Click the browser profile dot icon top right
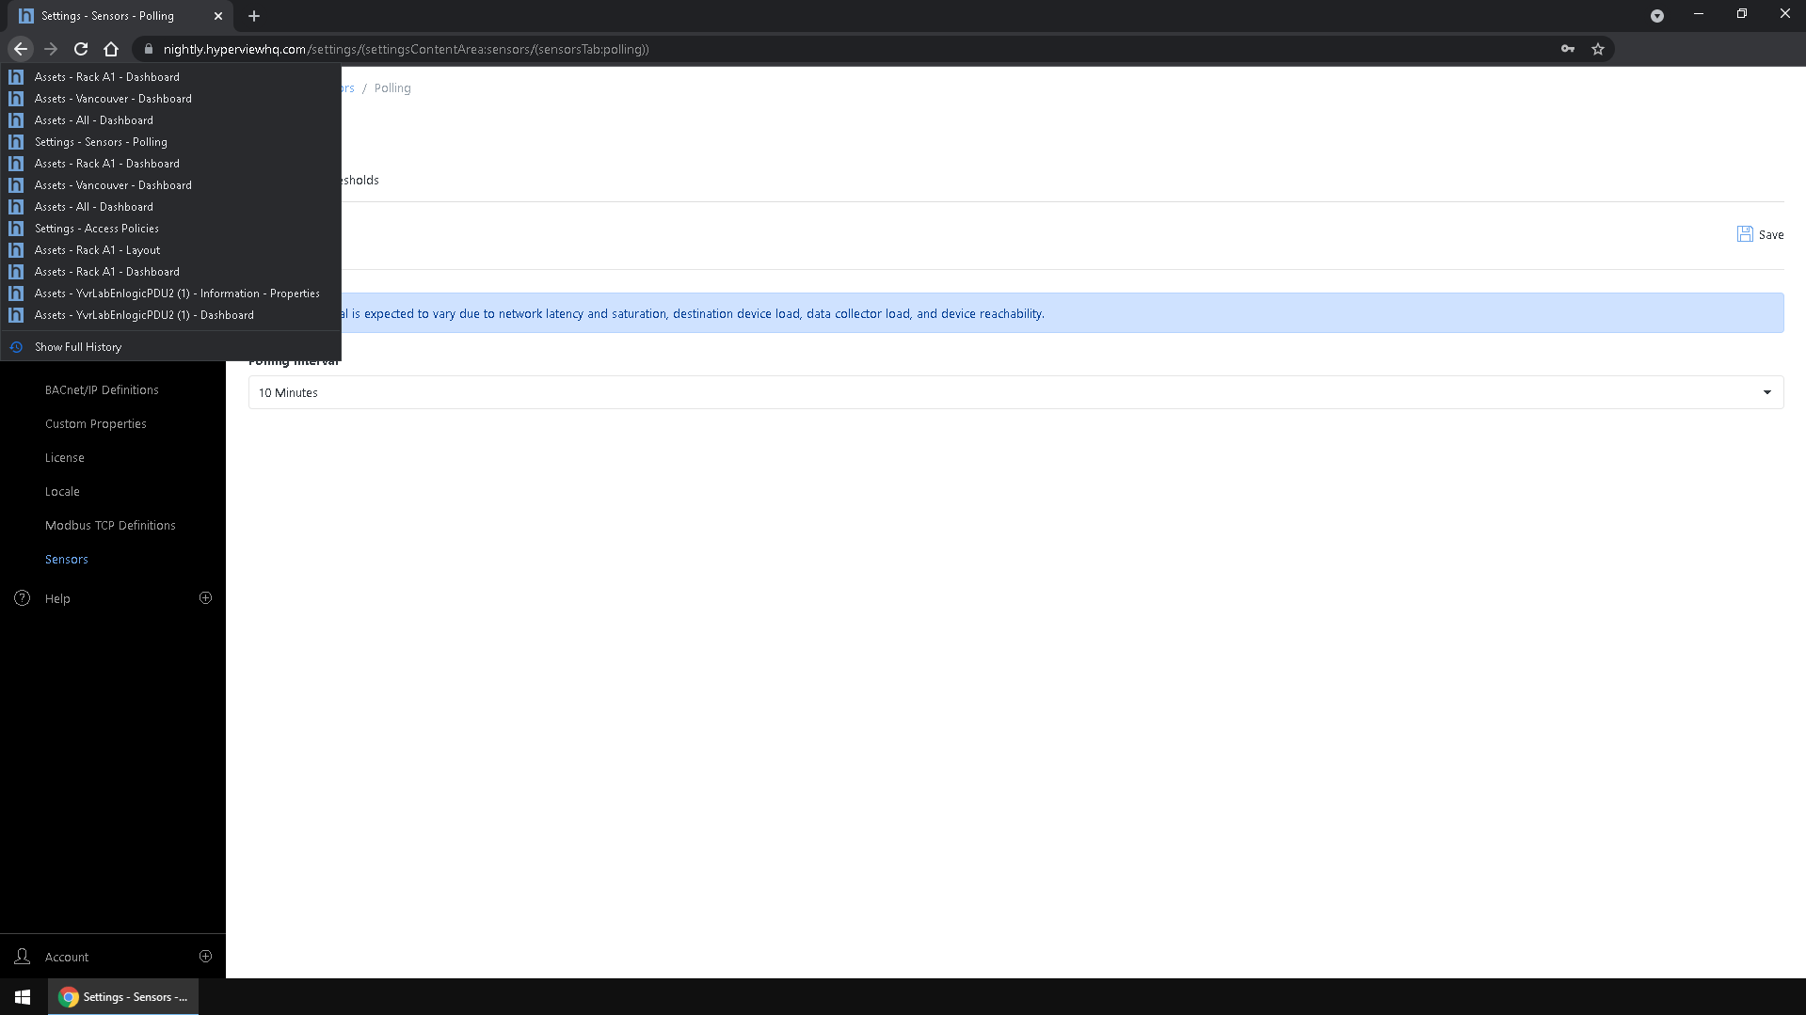The image size is (1806, 1015). [1657, 15]
